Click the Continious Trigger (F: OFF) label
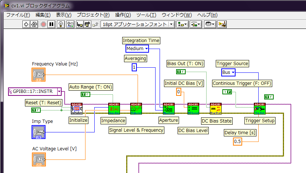This screenshot has height=173, width=306. coord(242,83)
